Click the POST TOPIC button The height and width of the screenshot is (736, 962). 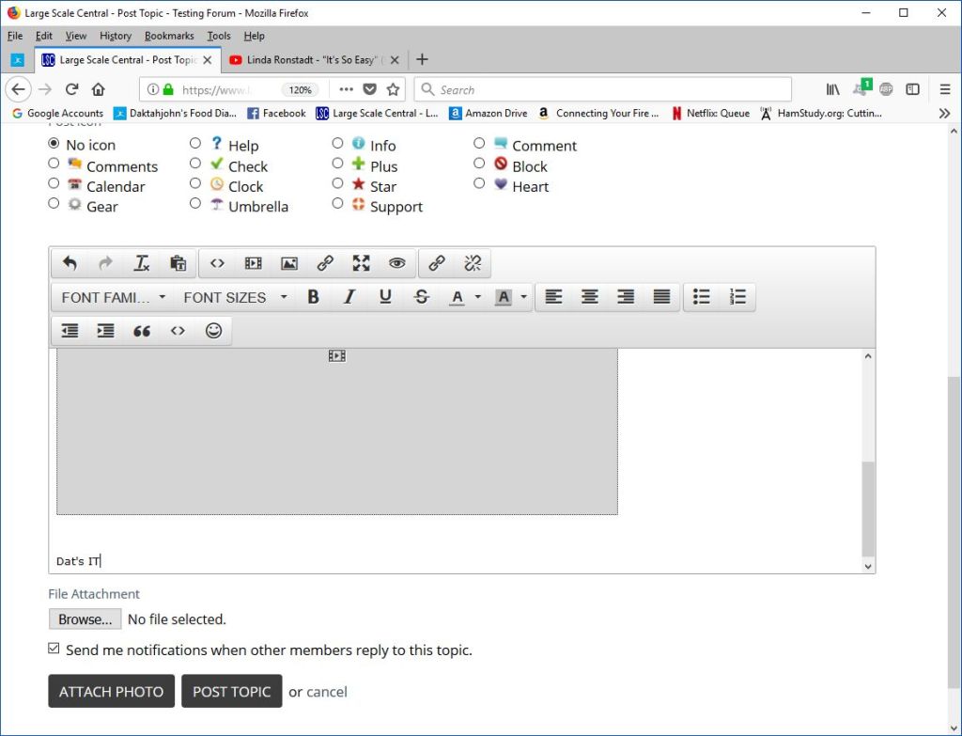click(x=232, y=691)
